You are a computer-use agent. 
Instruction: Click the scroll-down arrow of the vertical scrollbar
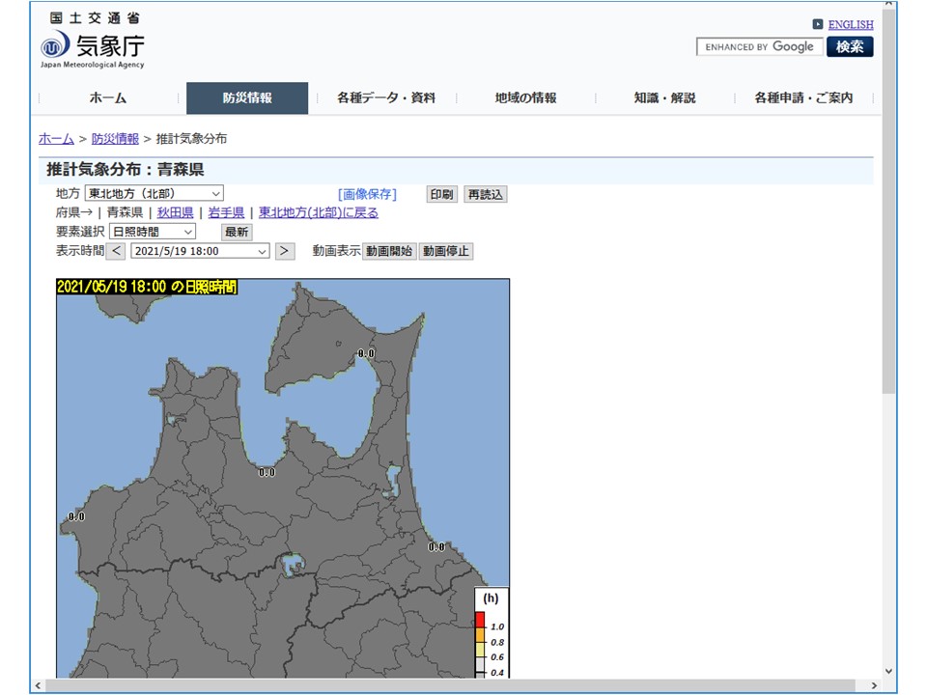(x=888, y=671)
